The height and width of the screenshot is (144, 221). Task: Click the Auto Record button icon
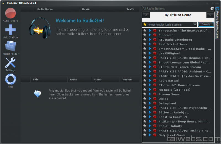(10, 13)
